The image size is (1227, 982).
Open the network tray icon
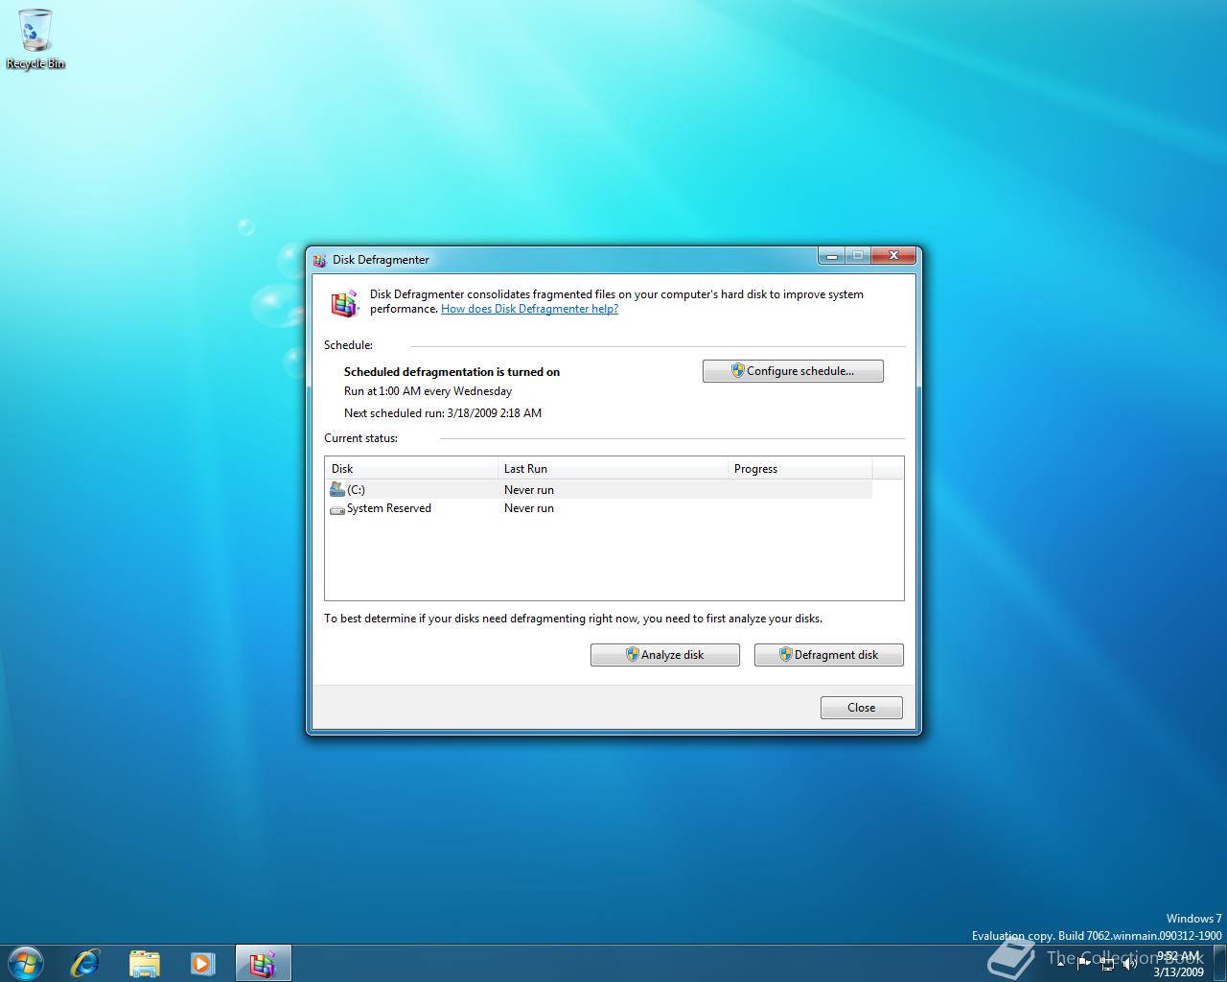point(1107,963)
